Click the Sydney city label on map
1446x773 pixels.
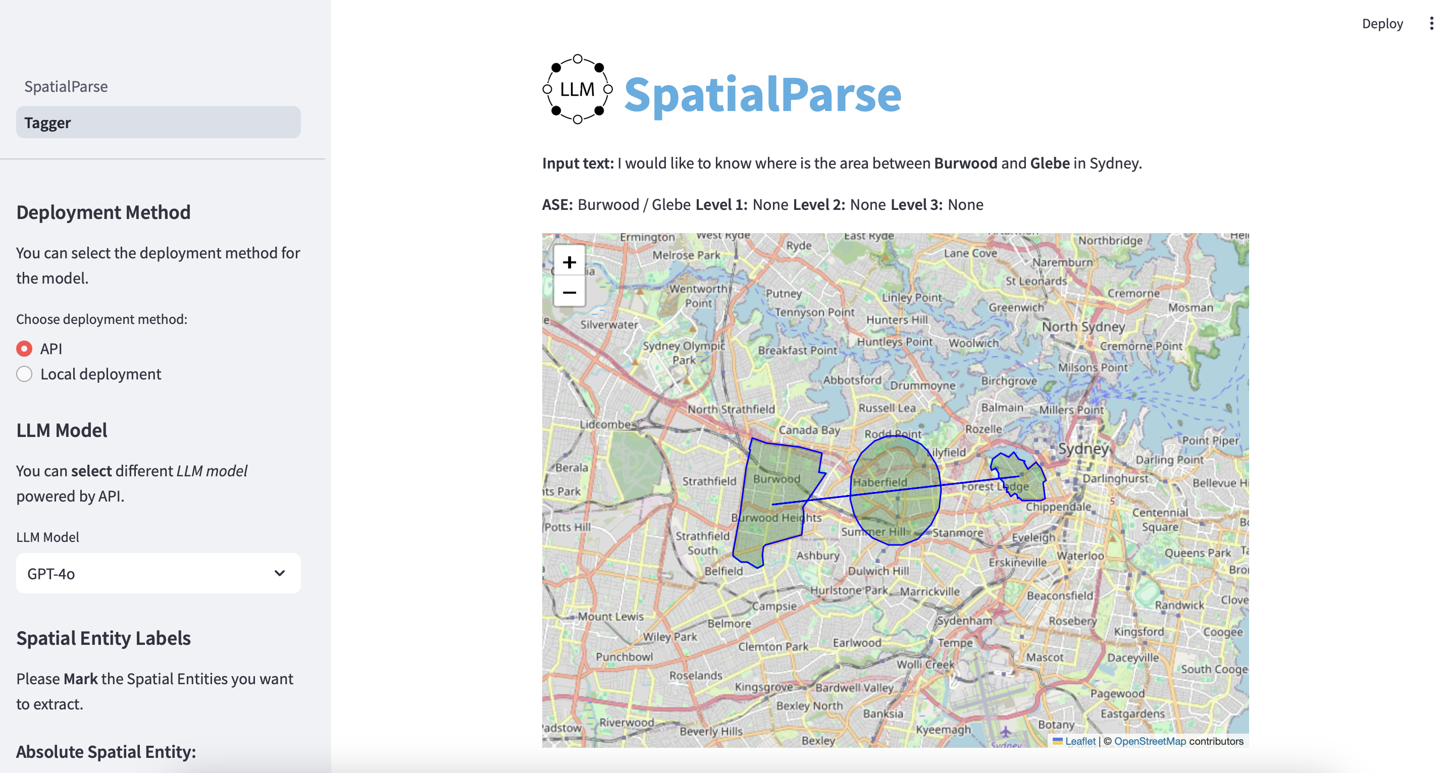pyautogui.click(x=1083, y=449)
